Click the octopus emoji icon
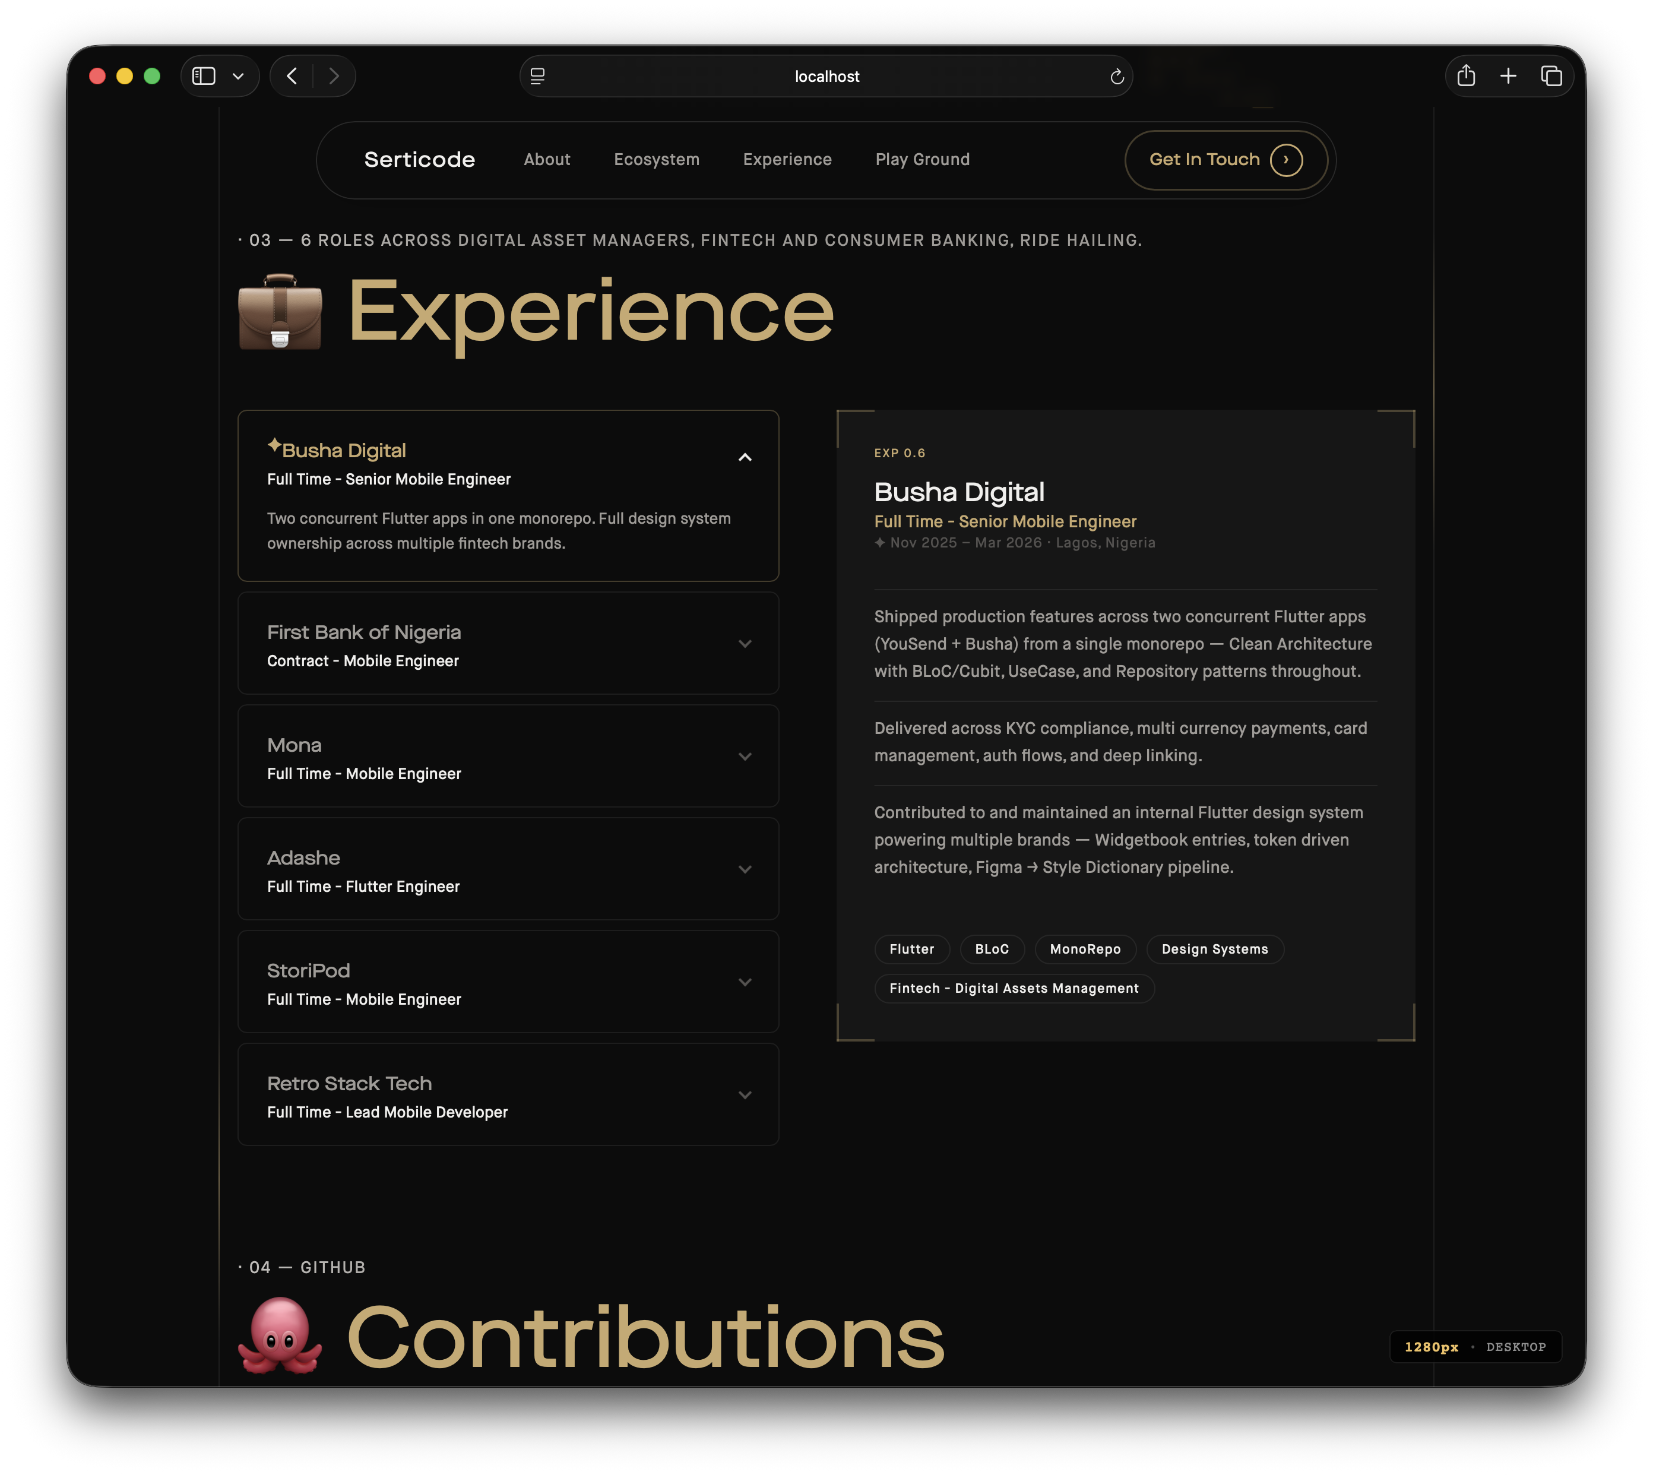Image resolution: width=1653 pixels, height=1475 pixels. point(280,1335)
